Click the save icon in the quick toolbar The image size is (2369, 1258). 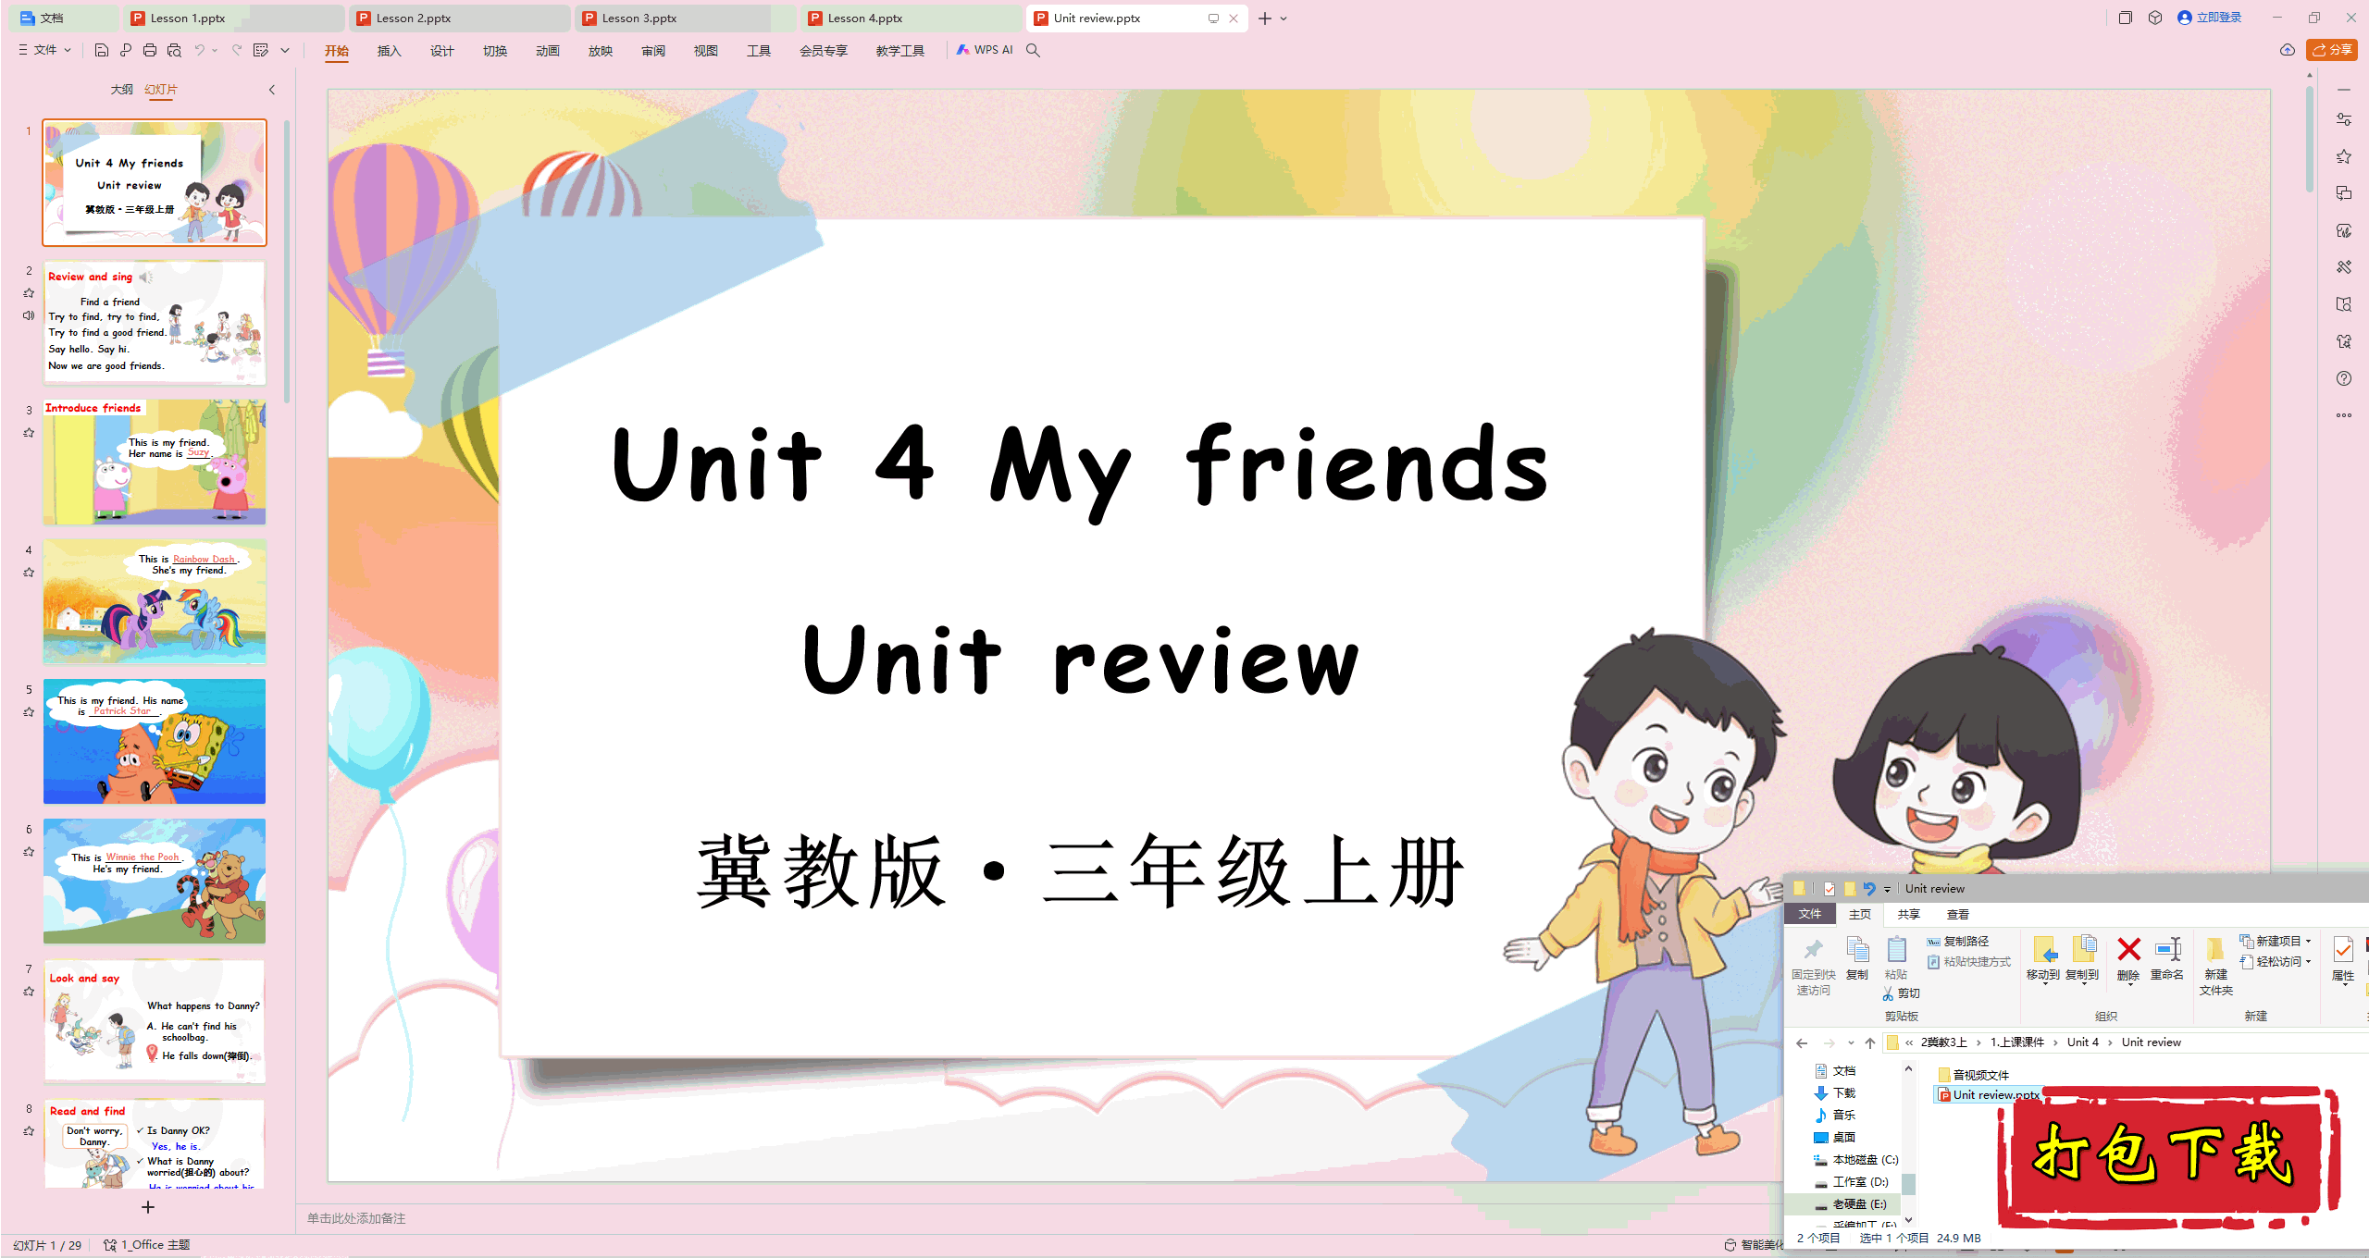tap(102, 50)
